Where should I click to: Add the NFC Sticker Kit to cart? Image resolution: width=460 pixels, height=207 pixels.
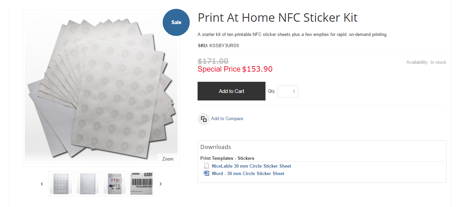(x=232, y=91)
